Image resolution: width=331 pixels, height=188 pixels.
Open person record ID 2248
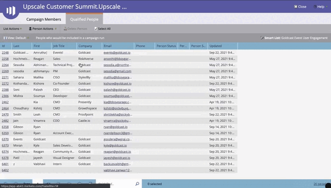pyautogui.click(x=5, y=53)
